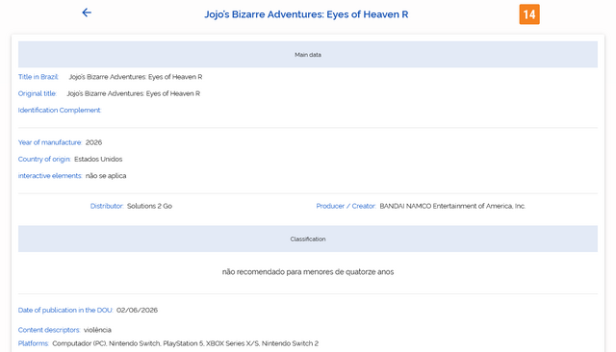Click the Classification section header

pos(308,239)
